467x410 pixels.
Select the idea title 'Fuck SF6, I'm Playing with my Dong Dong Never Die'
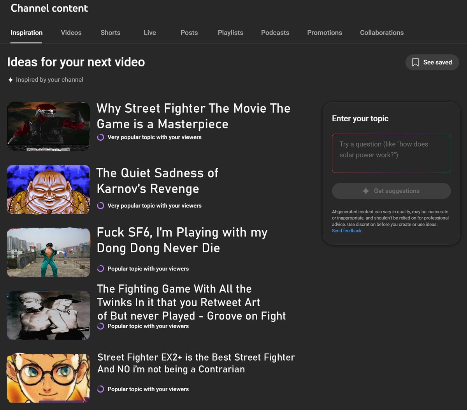tap(182, 240)
